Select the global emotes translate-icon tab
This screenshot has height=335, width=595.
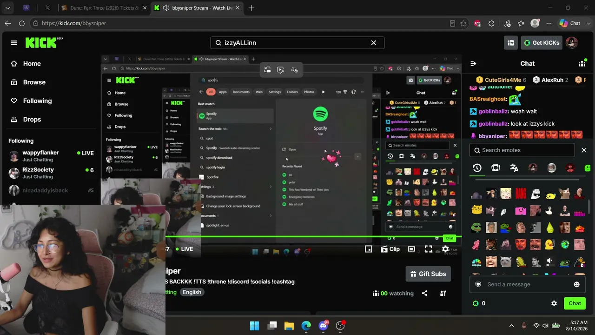click(514, 168)
